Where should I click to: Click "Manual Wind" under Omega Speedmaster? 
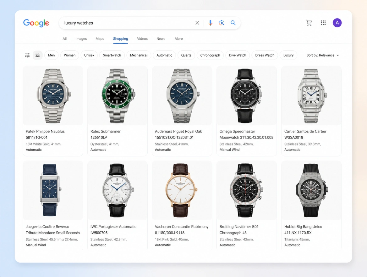pos(229,150)
